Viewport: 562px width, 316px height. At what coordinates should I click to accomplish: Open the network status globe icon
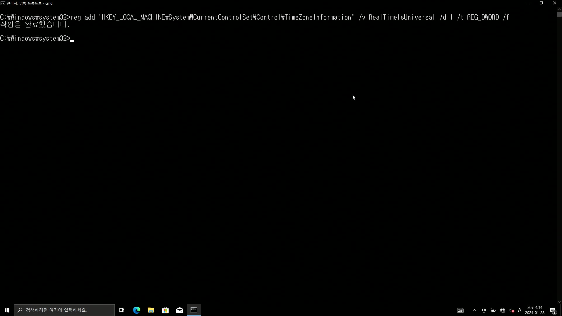(503, 310)
